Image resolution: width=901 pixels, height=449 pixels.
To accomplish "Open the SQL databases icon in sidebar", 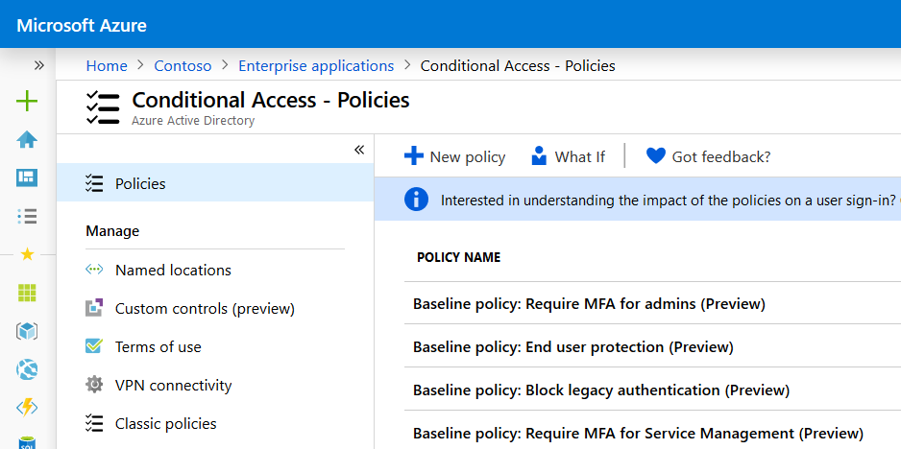I will pos(27,442).
